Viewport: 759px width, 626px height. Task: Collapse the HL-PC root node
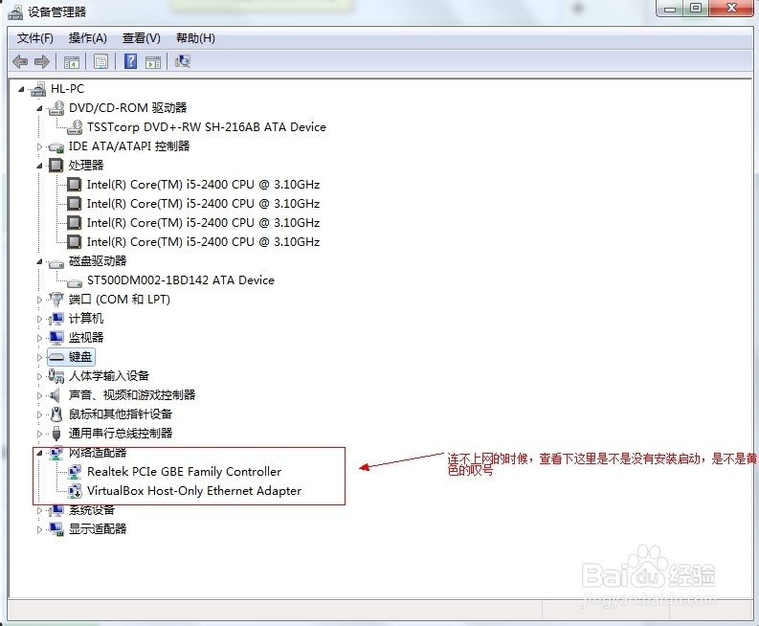point(21,89)
